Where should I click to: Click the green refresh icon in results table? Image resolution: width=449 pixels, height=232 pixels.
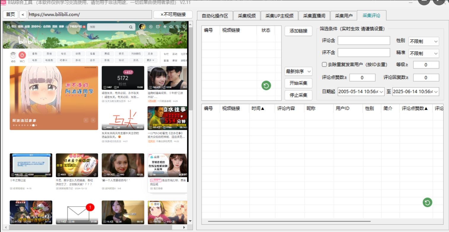(x=427, y=202)
